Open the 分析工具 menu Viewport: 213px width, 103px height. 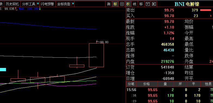tap(29, 4)
